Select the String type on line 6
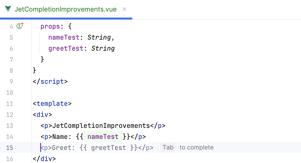The image size is (301, 163). click(103, 48)
